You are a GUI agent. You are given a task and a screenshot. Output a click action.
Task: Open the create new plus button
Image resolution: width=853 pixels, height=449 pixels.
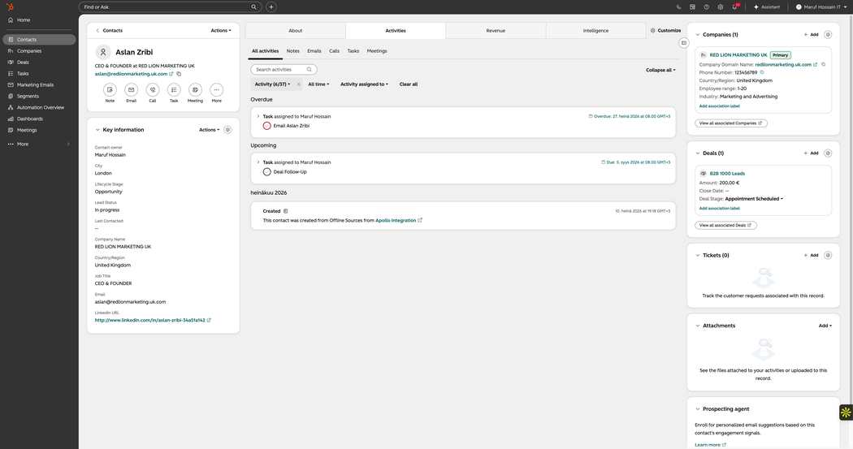pos(271,7)
